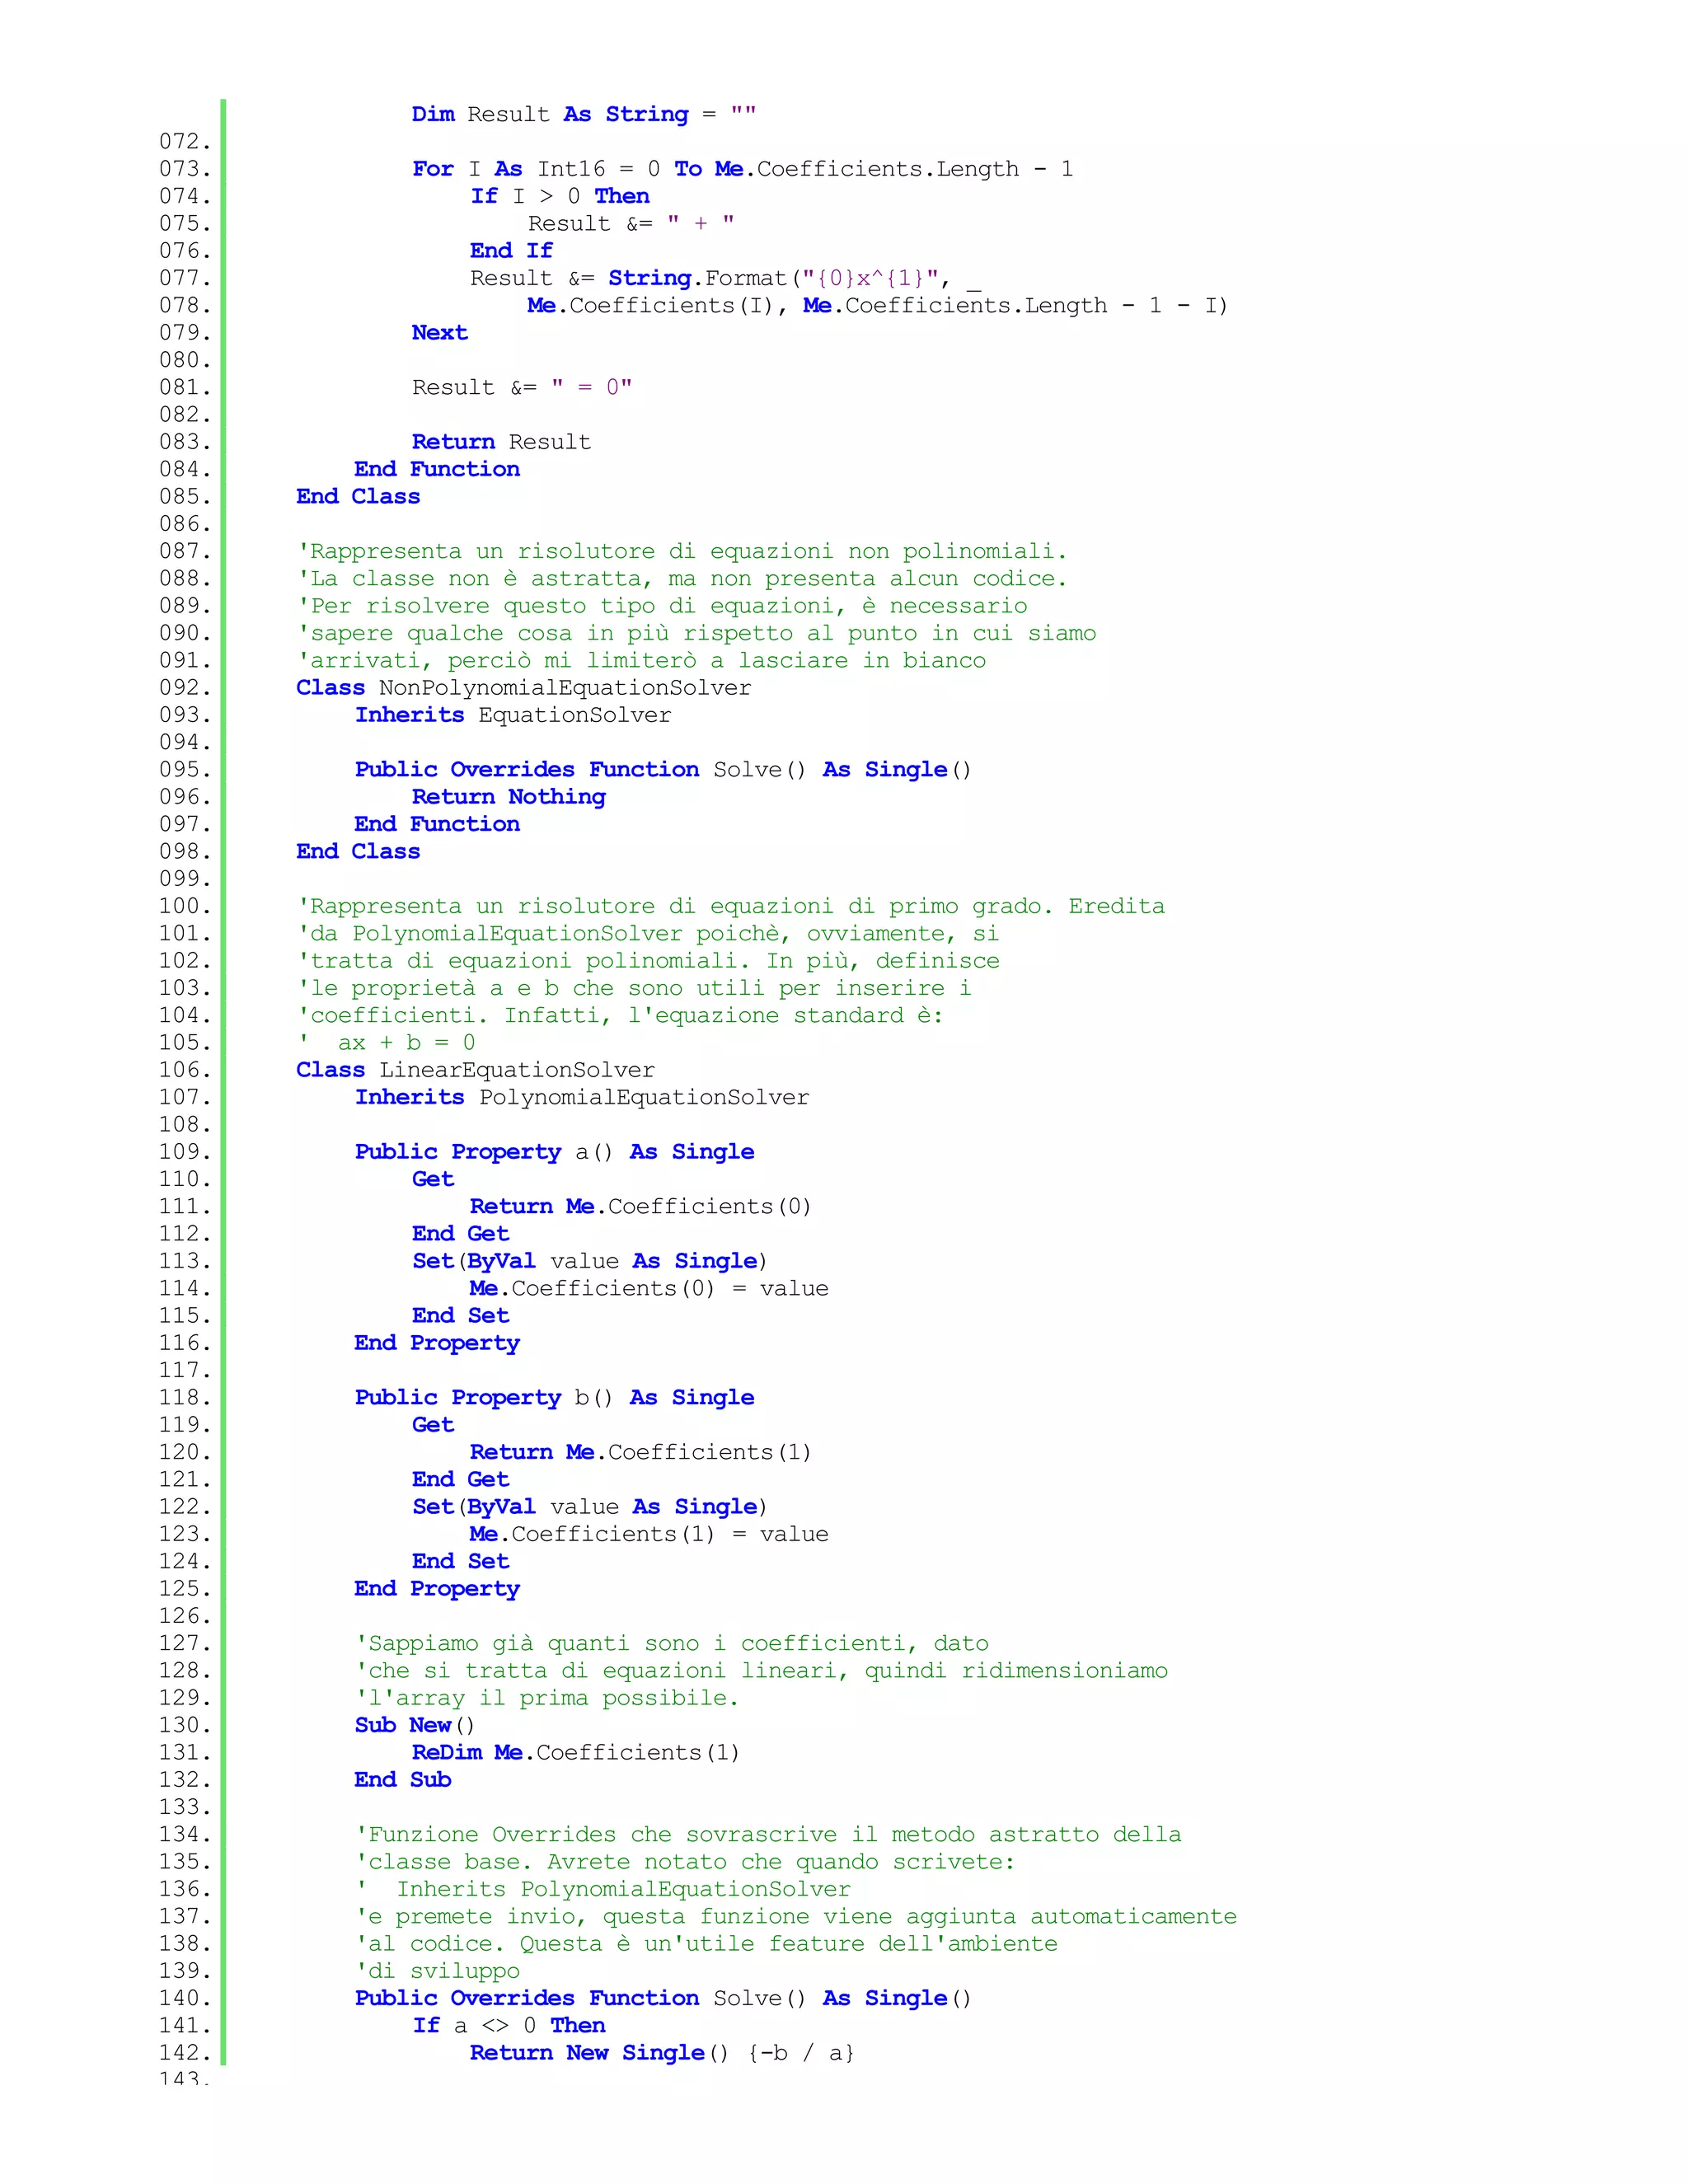Click Return New Single() statement
1688x2184 pixels.
point(661,2053)
